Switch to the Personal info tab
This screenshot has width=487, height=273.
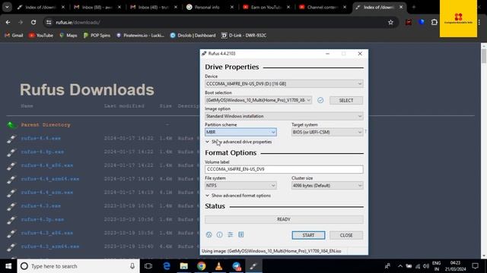[x=210, y=7]
